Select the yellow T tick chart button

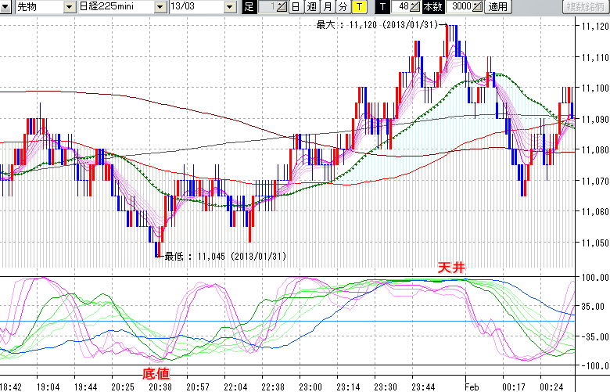(x=358, y=7)
